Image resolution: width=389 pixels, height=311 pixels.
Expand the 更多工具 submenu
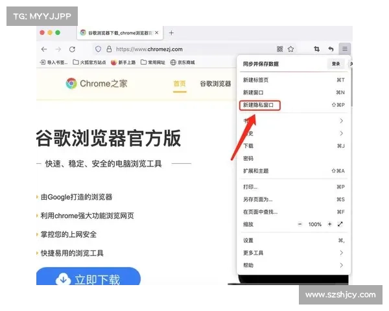click(293, 253)
